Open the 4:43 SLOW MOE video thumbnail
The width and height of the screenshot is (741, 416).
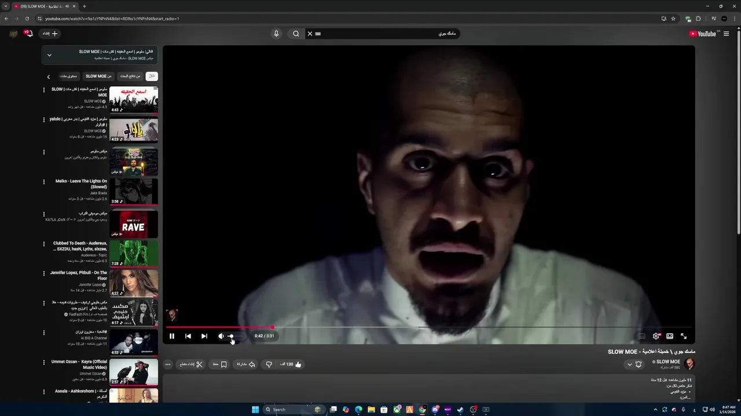pyautogui.click(x=134, y=99)
